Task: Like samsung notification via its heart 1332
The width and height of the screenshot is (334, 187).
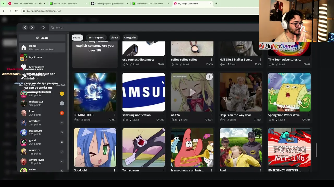Action: click(x=160, y=120)
